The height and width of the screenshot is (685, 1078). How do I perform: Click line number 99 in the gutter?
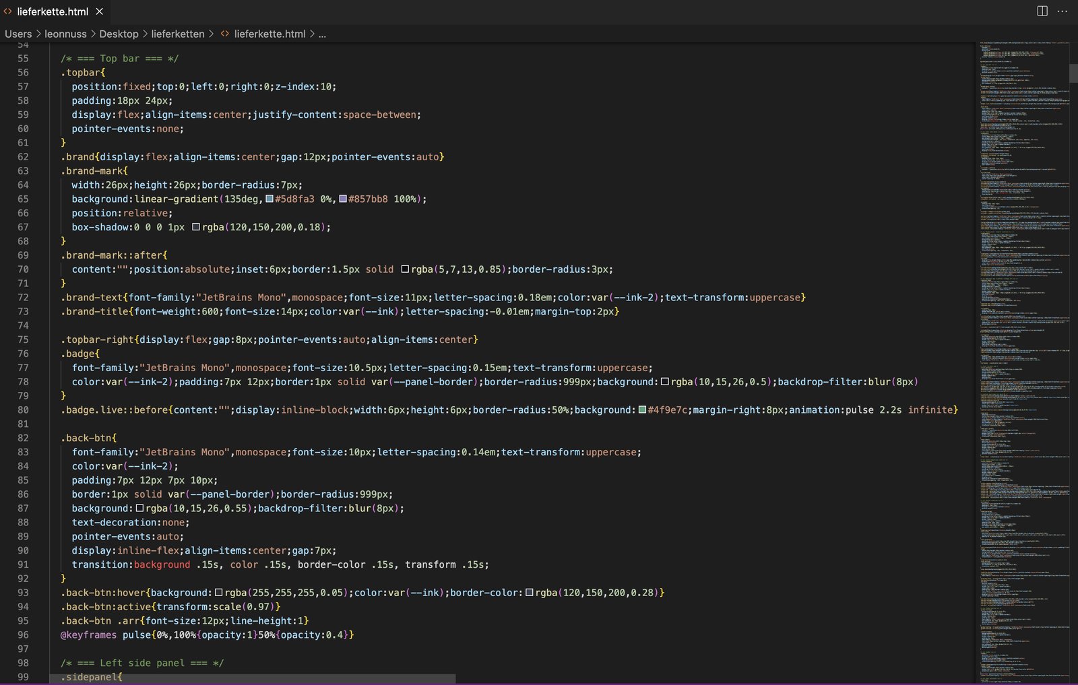coord(23,677)
